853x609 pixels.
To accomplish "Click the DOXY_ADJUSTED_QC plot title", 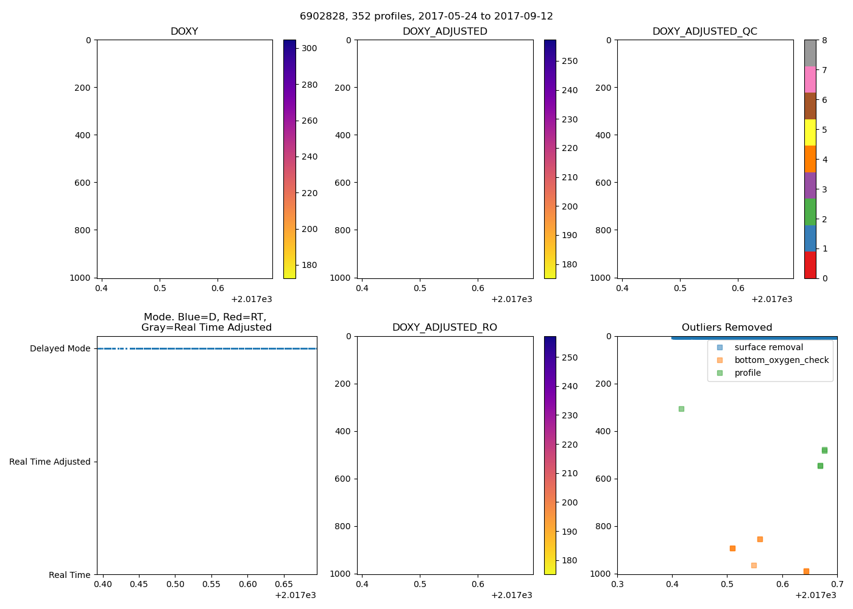I will (x=704, y=32).
